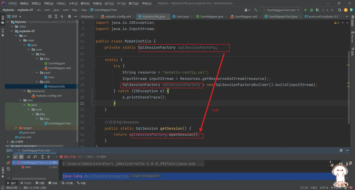Open the user account icon in toolbar
The image size is (355, 190).
coord(247,10)
